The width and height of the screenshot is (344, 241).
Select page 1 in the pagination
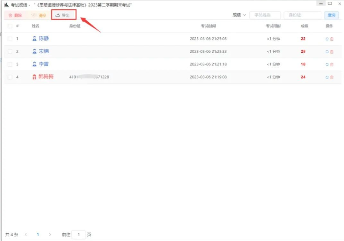tap(38, 234)
